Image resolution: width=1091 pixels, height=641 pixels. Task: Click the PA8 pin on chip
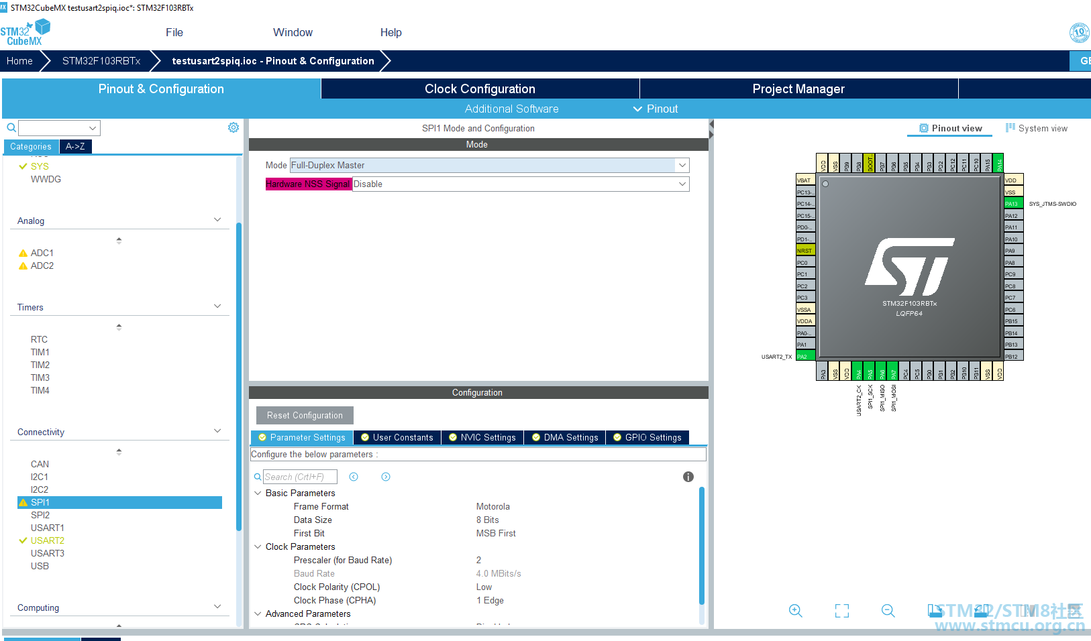click(1013, 263)
